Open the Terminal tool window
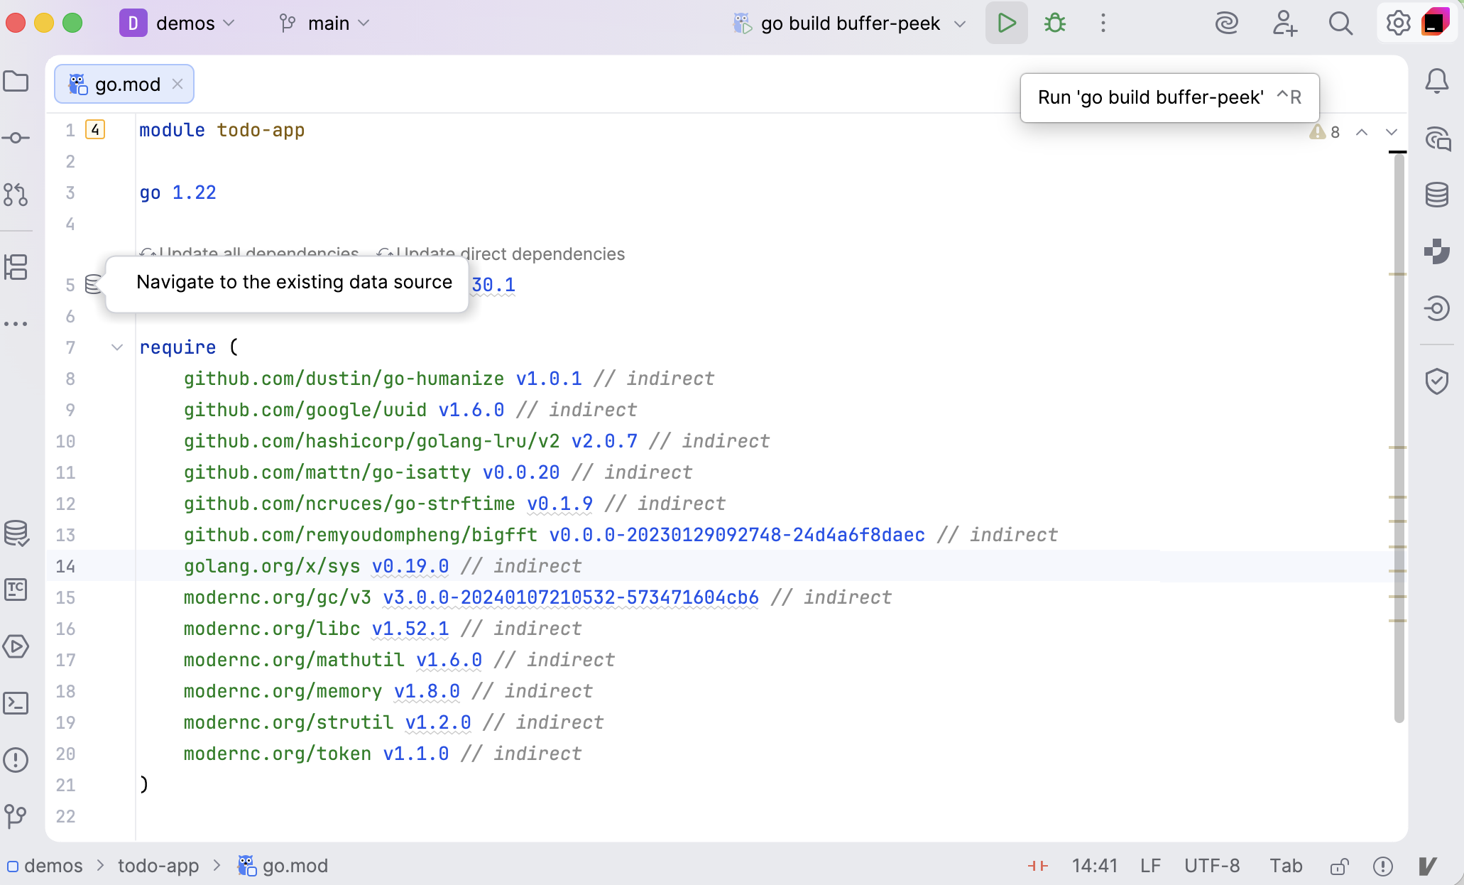Screen dimensions: 1464x885 point(16,702)
